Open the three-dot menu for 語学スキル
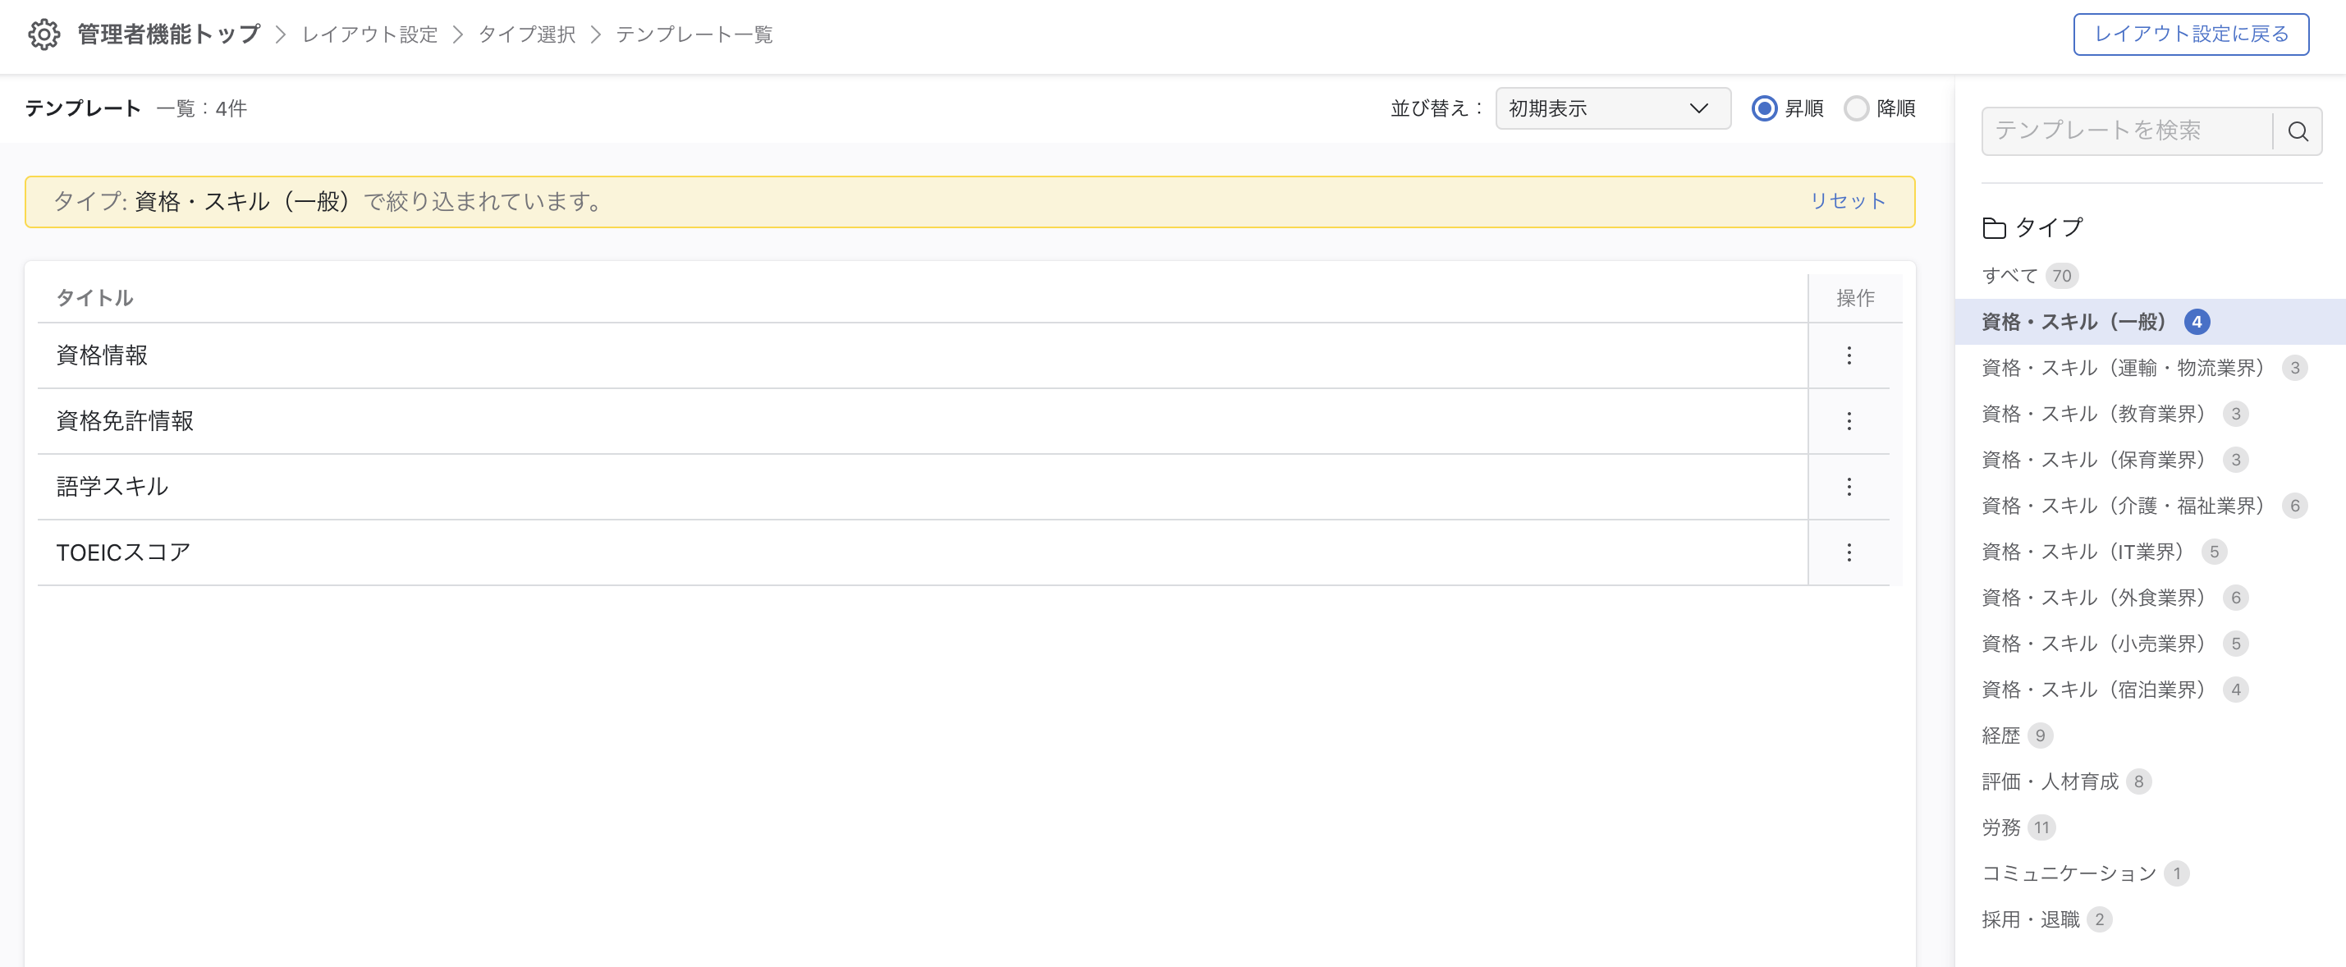This screenshot has height=967, width=2346. 1848,486
